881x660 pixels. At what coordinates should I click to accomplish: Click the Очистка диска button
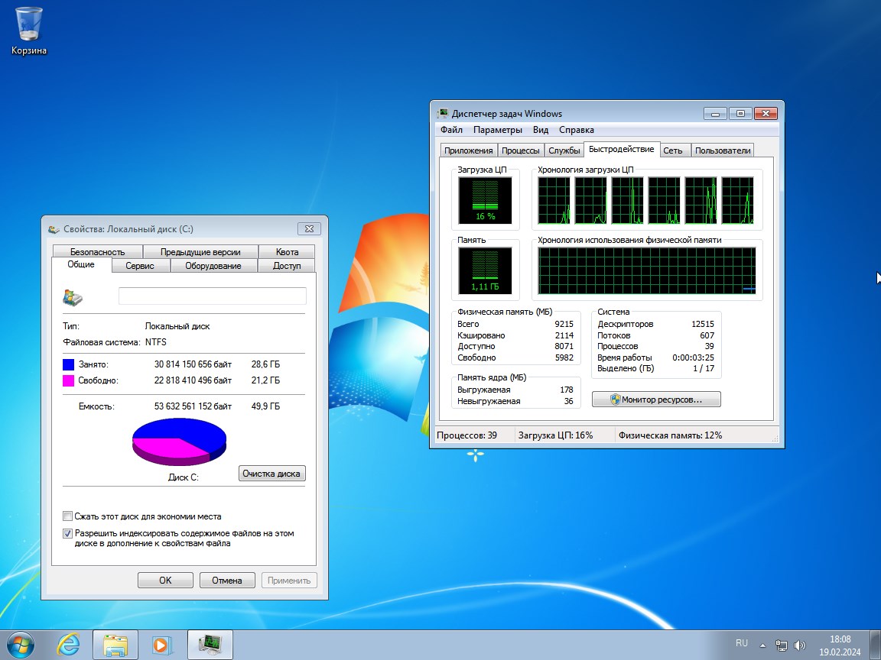(271, 474)
